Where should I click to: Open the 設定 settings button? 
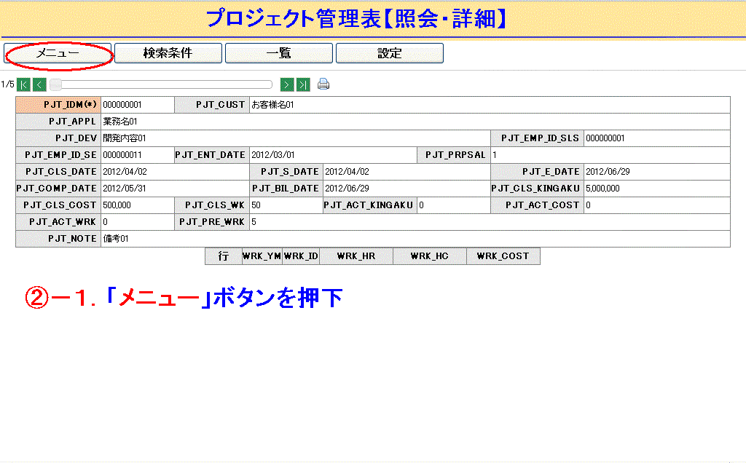[389, 53]
